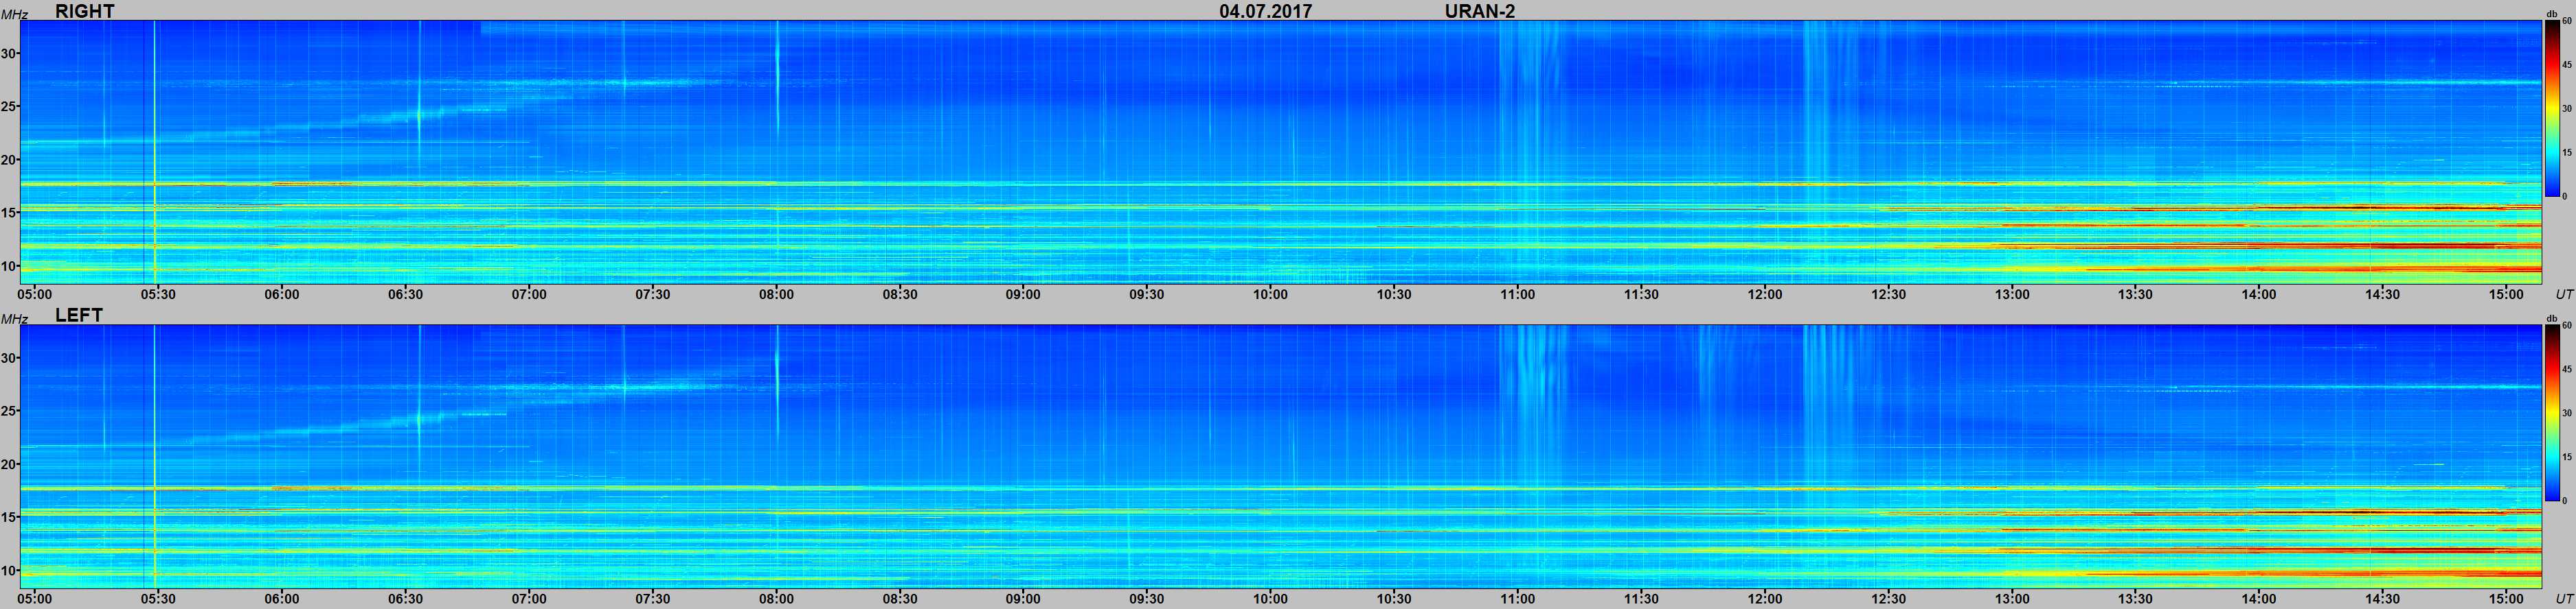Click 12:00 tick under the LEFT spectrogram
This screenshot has width=2576, height=609.
[x=1765, y=598]
